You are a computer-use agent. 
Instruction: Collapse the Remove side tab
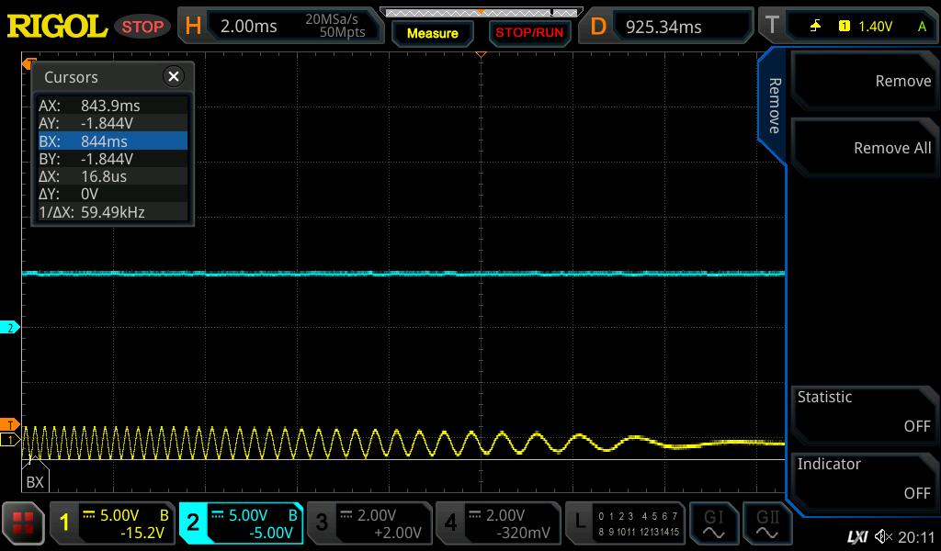(773, 107)
